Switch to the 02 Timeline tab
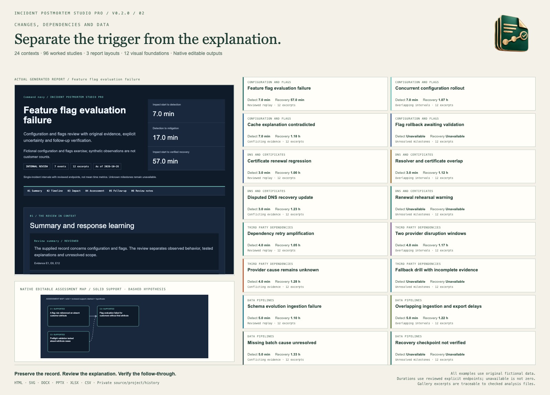This screenshot has width=550, height=395. [x=55, y=191]
